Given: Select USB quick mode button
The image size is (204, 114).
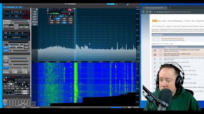Looking at the screenshot, I should (58, 19).
